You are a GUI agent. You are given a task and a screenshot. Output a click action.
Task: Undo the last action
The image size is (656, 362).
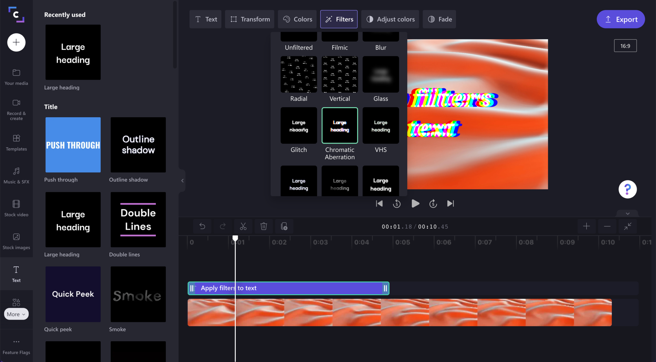click(202, 226)
